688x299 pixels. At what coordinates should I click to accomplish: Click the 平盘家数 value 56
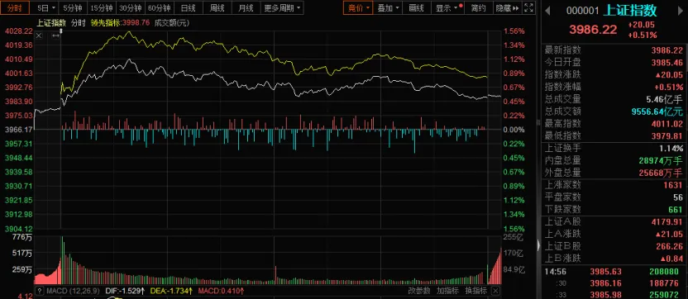tap(678, 197)
